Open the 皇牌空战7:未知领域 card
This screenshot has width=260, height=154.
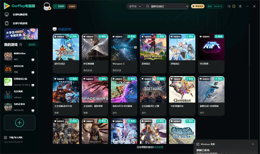211,96
